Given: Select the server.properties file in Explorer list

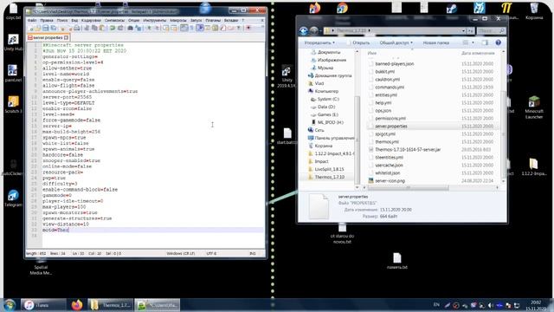Looking at the screenshot, I should coord(391,126).
